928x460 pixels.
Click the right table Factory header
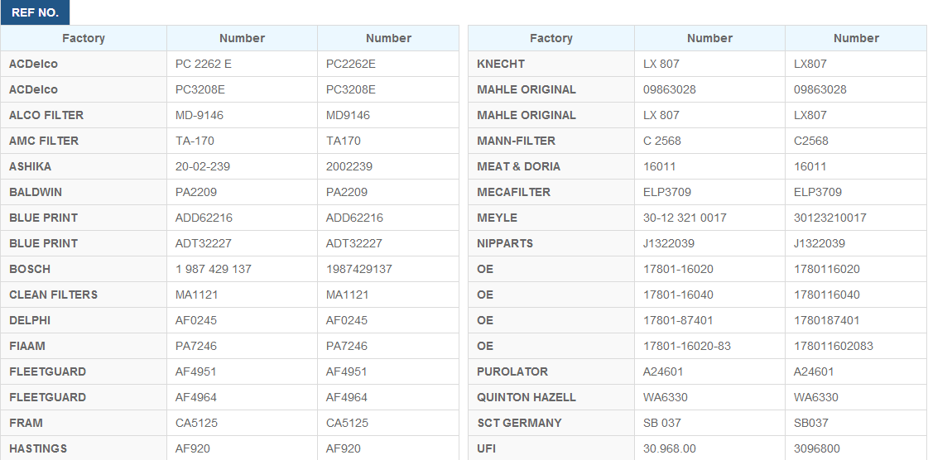551,38
